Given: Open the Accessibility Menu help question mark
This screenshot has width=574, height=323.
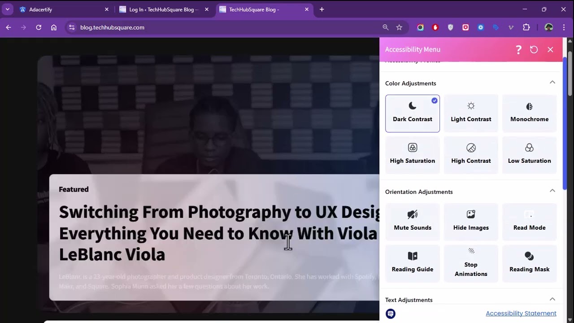Looking at the screenshot, I should (518, 49).
